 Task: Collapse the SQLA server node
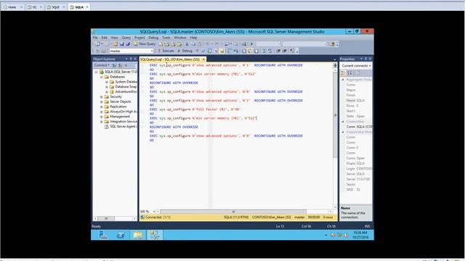(96, 72)
